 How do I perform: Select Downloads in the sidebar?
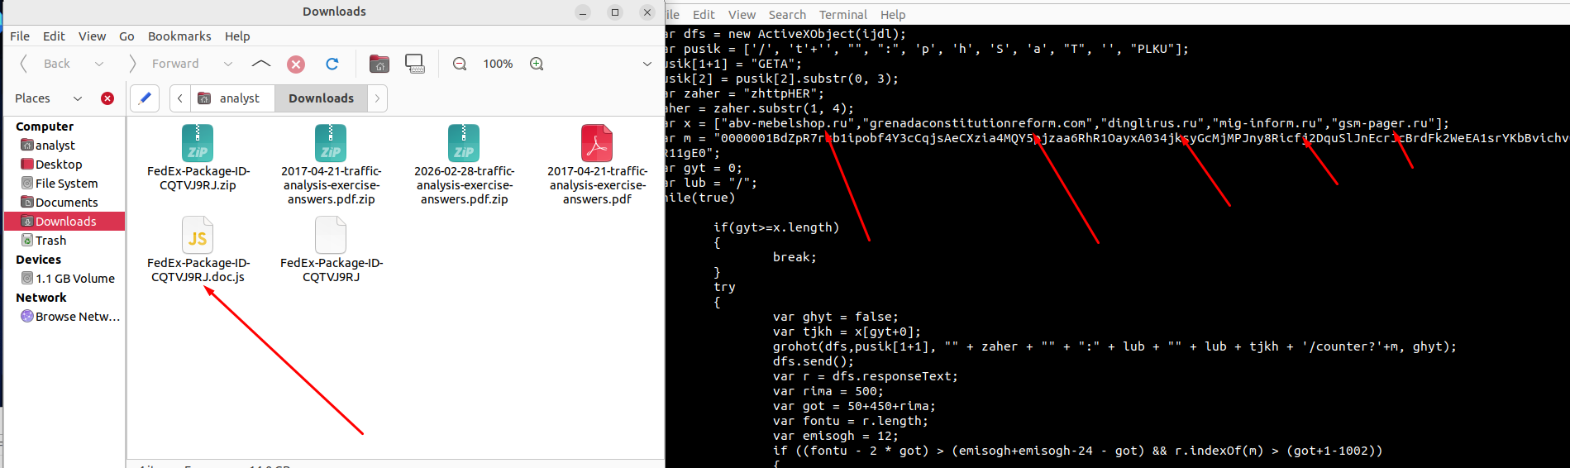pos(64,222)
